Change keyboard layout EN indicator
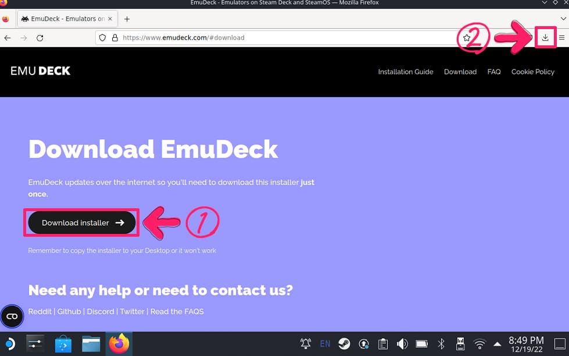 (325, 344)
